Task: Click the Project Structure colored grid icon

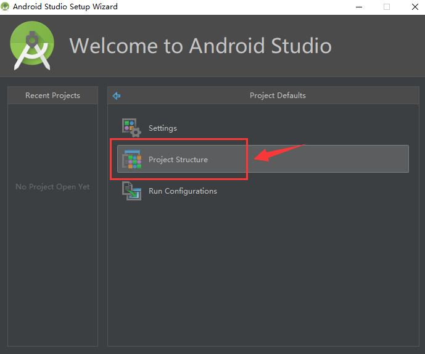Action: [x=132, y=159]
